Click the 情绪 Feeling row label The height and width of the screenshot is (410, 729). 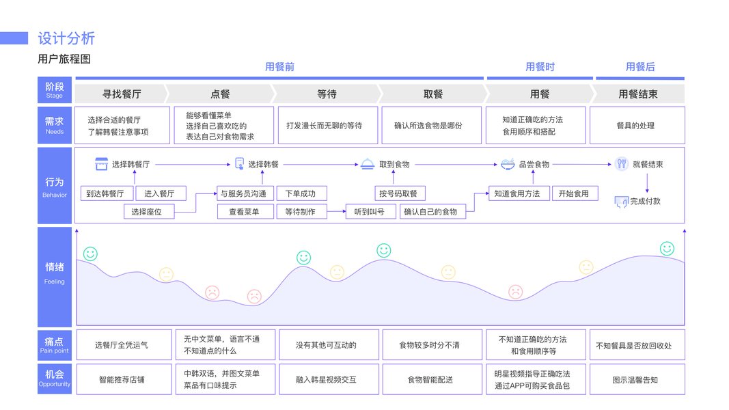(55, 277)
